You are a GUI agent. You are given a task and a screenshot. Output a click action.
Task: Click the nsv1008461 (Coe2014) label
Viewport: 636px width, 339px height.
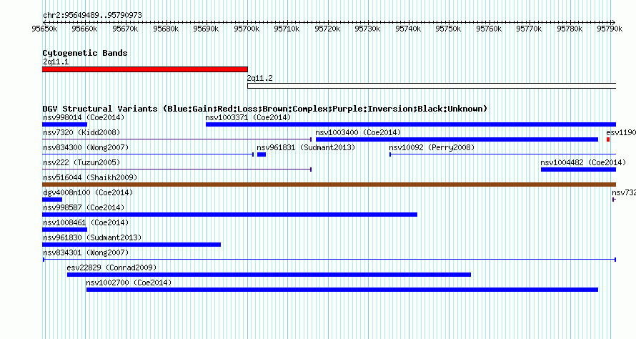tap(86, 222)
